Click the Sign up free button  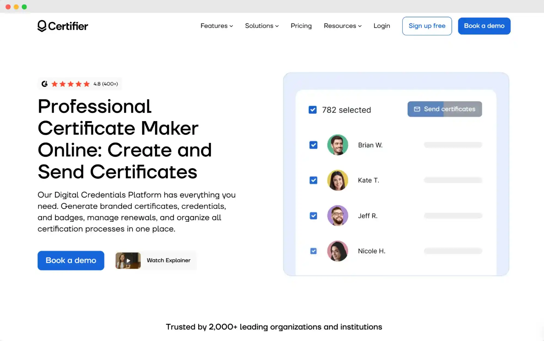coord(427,26)
